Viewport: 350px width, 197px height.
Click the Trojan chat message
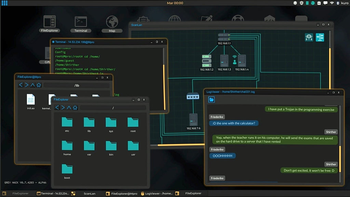301,109
